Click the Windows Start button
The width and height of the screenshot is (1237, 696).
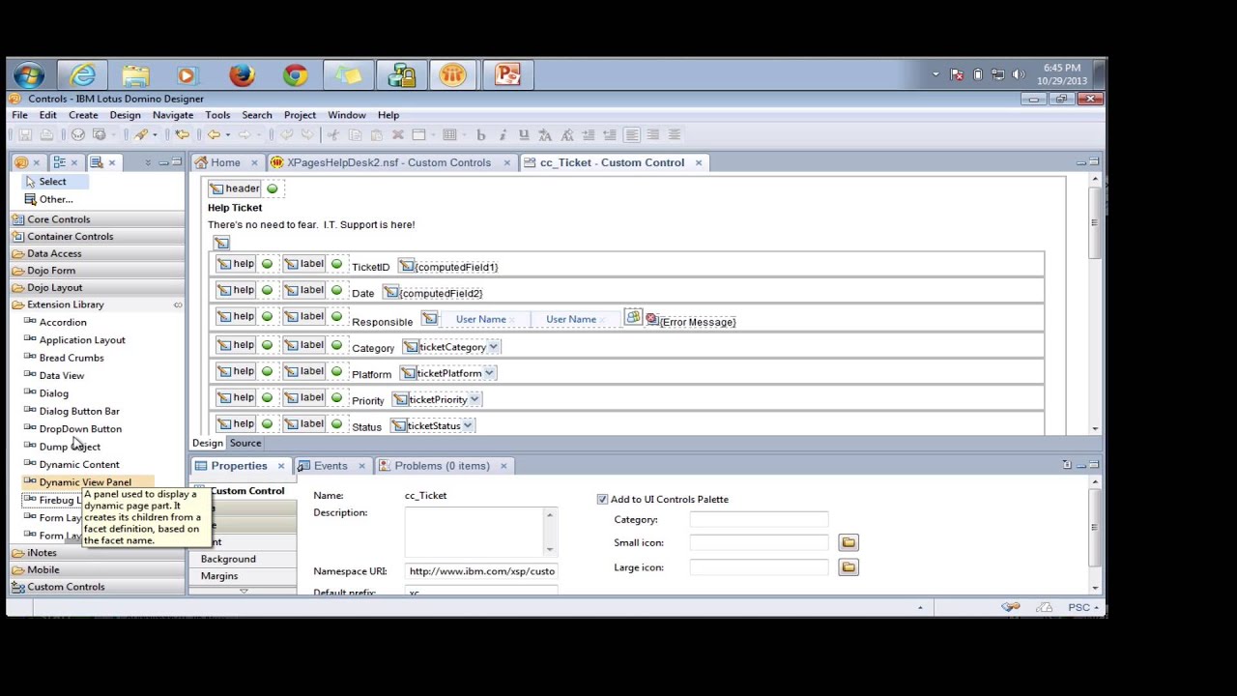(28, 75)
